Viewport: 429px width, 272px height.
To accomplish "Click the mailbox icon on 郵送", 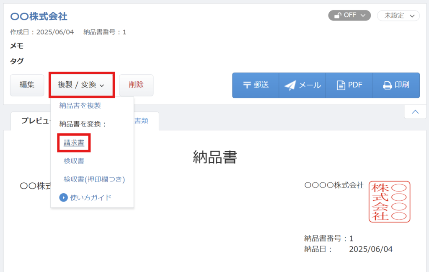I will [x=247, y=85].
